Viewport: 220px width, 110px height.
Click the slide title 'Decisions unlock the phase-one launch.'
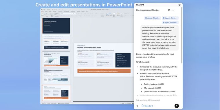(x=89, y=47)
